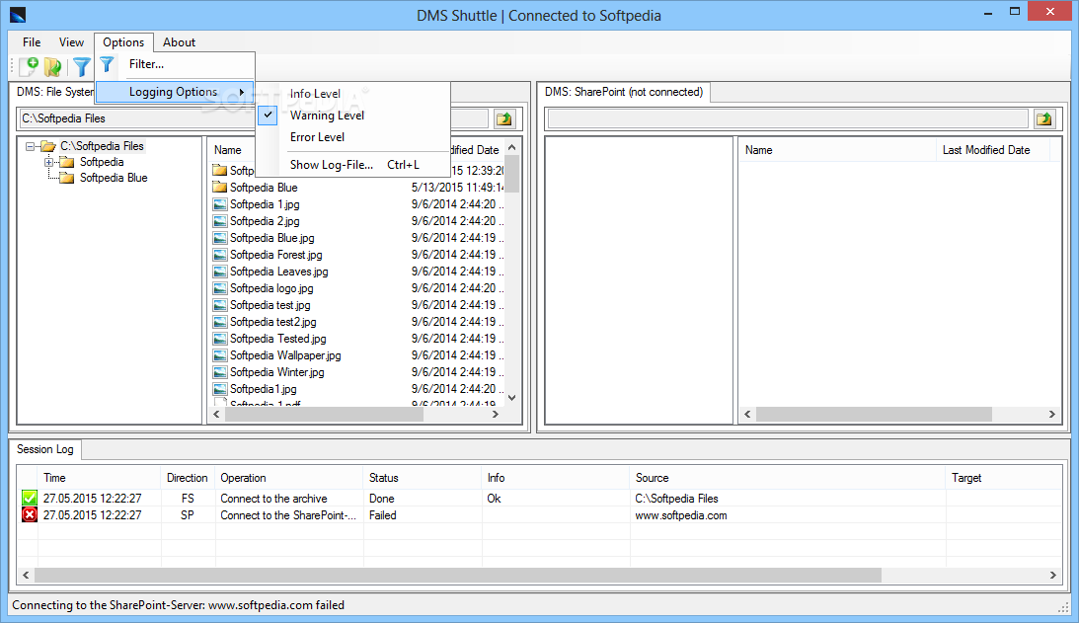This screenshot has width=1079, height=623.
Task: Click the folder with green arrow toolbar icon
Action: [53, 67]
